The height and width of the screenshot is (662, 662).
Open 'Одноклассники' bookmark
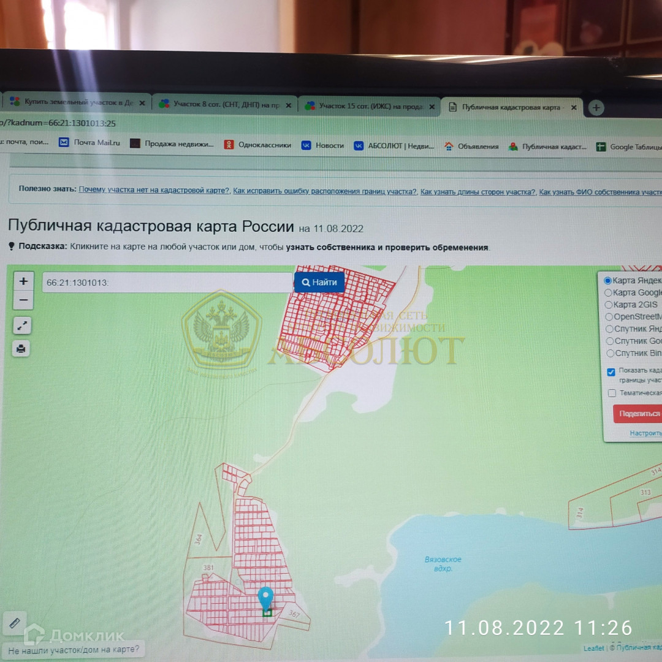click(x=257, y=145)
